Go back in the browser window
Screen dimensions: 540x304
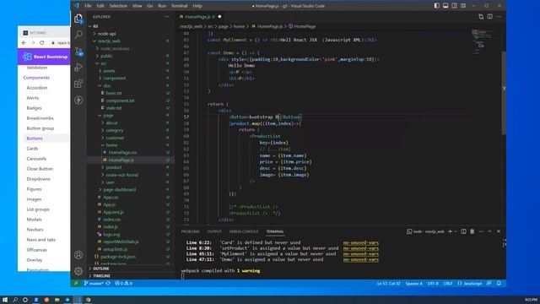[x=24, y=43]
